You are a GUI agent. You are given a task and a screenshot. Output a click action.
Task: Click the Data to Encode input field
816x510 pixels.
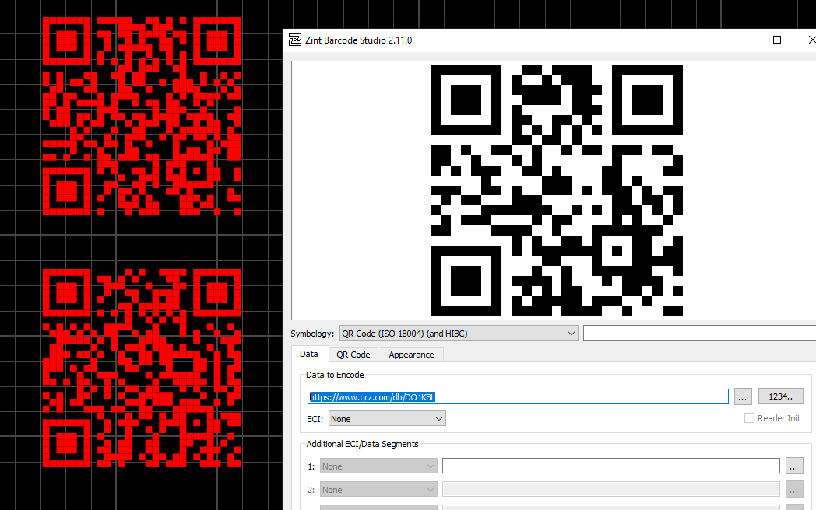coord(518,396)
